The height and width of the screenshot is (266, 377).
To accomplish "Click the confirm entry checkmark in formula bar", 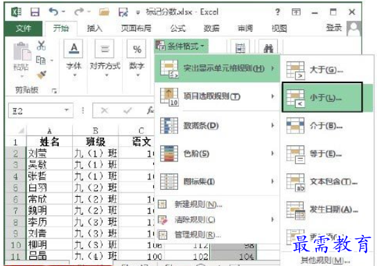I will pyautogui.click(x=128, y=110).
